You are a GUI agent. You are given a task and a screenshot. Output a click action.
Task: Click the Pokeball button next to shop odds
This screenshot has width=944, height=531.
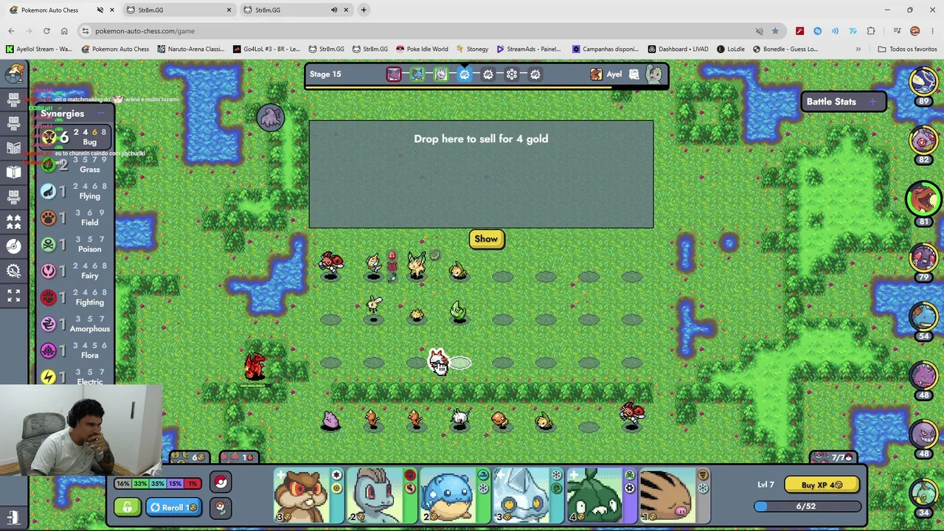(x=221, y=483)
